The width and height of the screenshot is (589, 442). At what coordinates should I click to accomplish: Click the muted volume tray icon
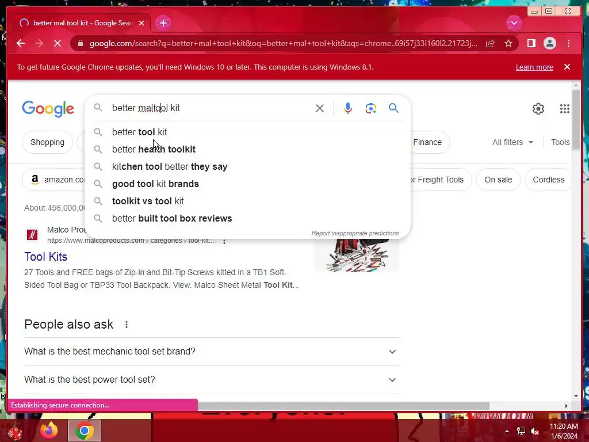pos(535,431)
